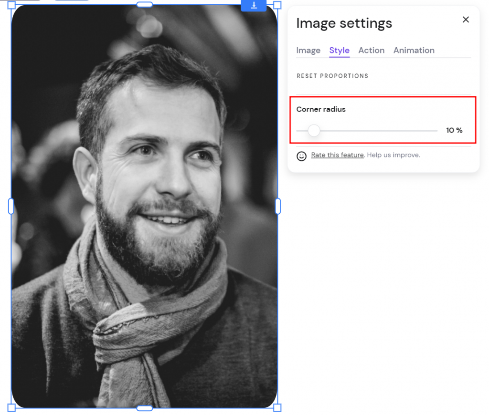Click the left-middle resize handle
Screen dimensions: 489x415
pyautogui.click(x=12, y=206)
